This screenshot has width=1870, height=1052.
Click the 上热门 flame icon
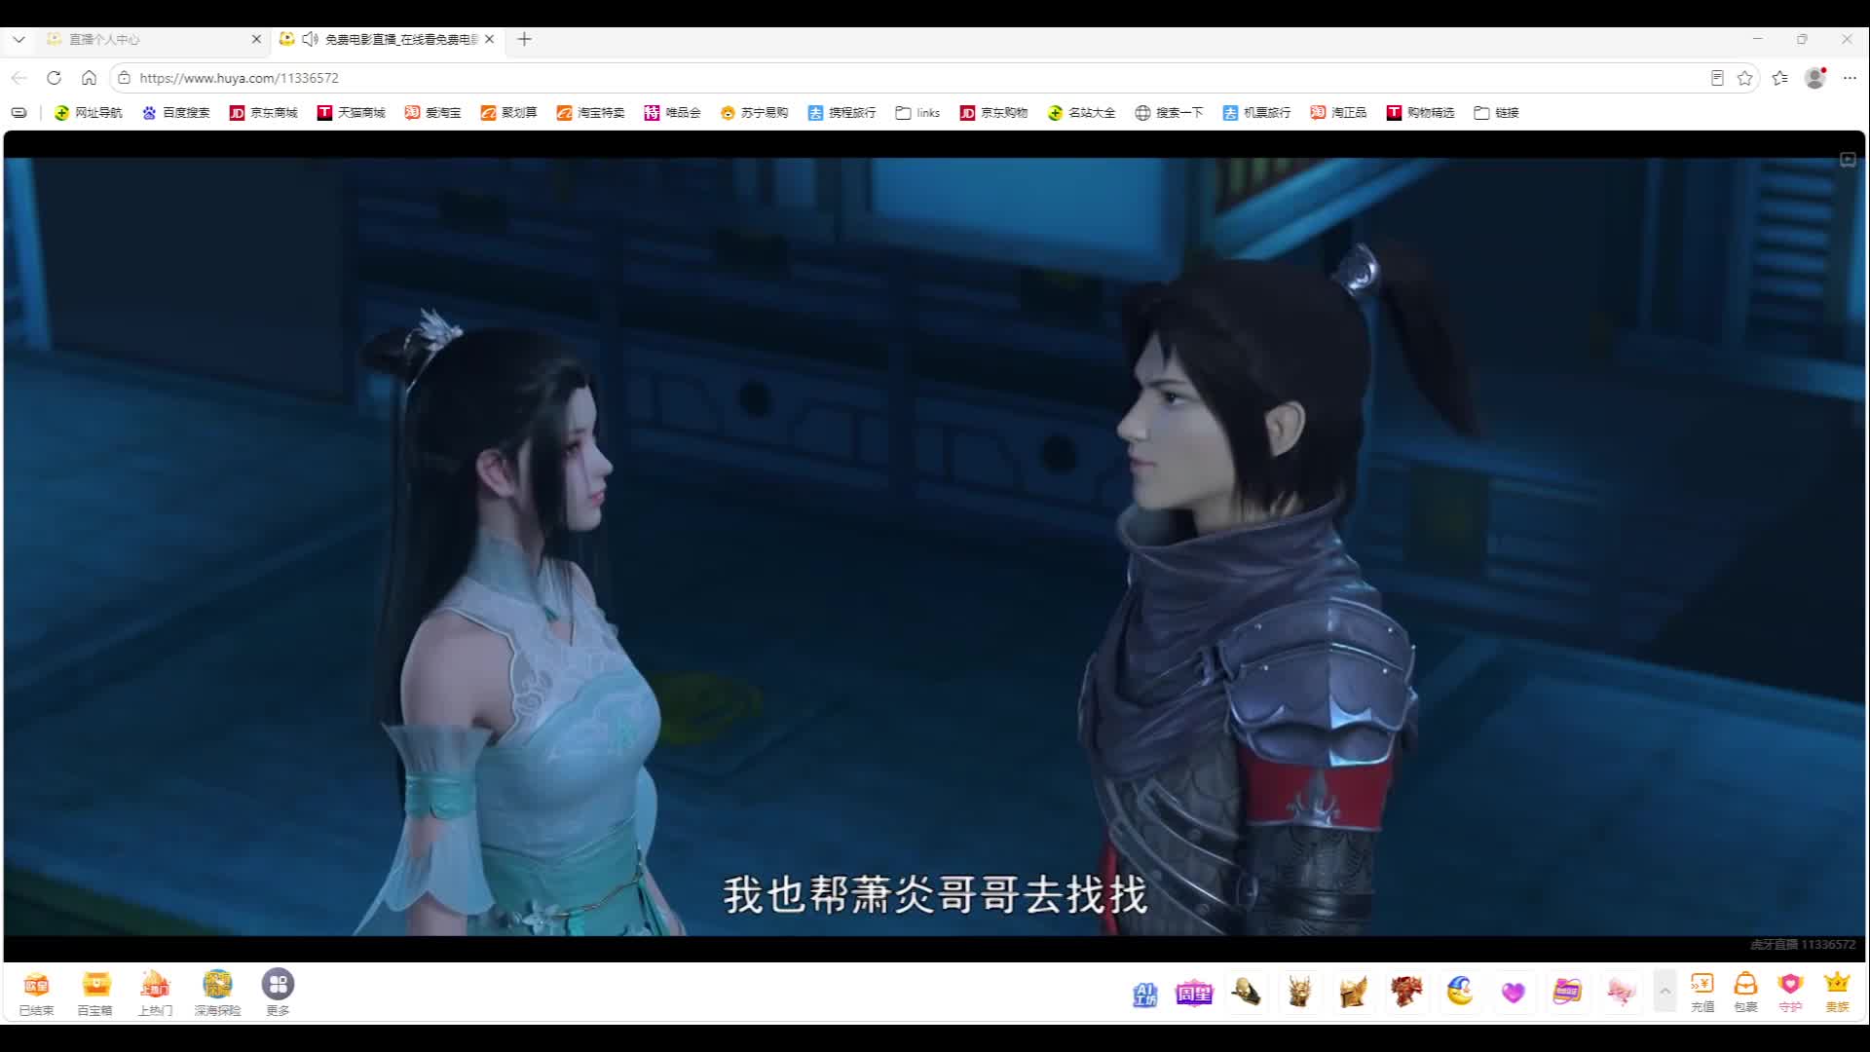pos(155,992)
